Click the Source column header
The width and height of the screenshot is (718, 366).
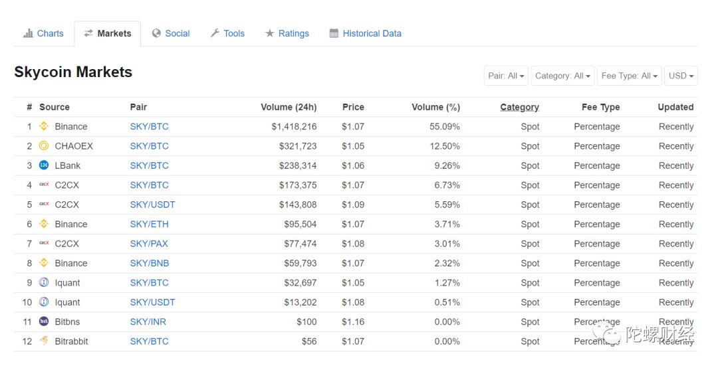[x=55, y=107]
